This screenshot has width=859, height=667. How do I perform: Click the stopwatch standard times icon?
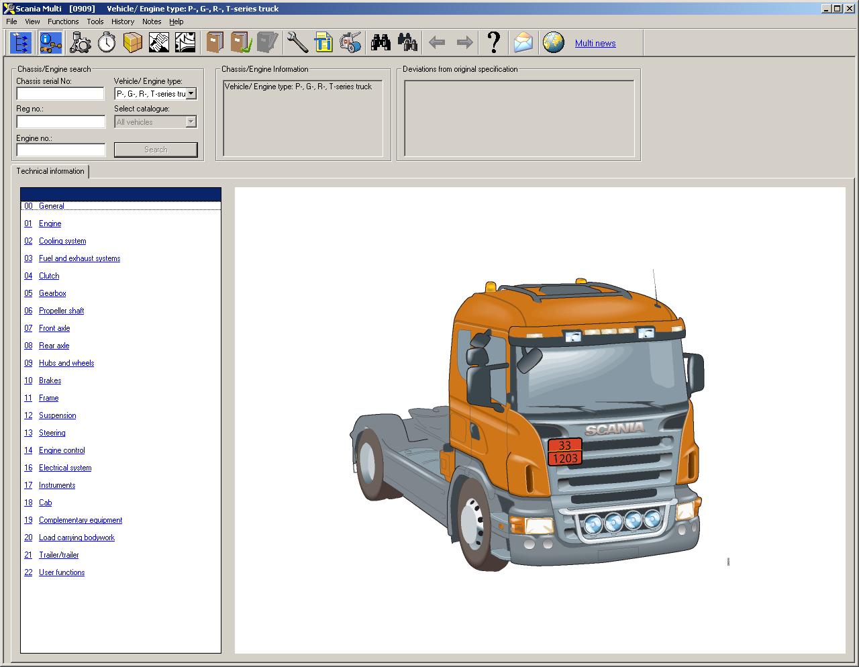(x=107, y=42)
